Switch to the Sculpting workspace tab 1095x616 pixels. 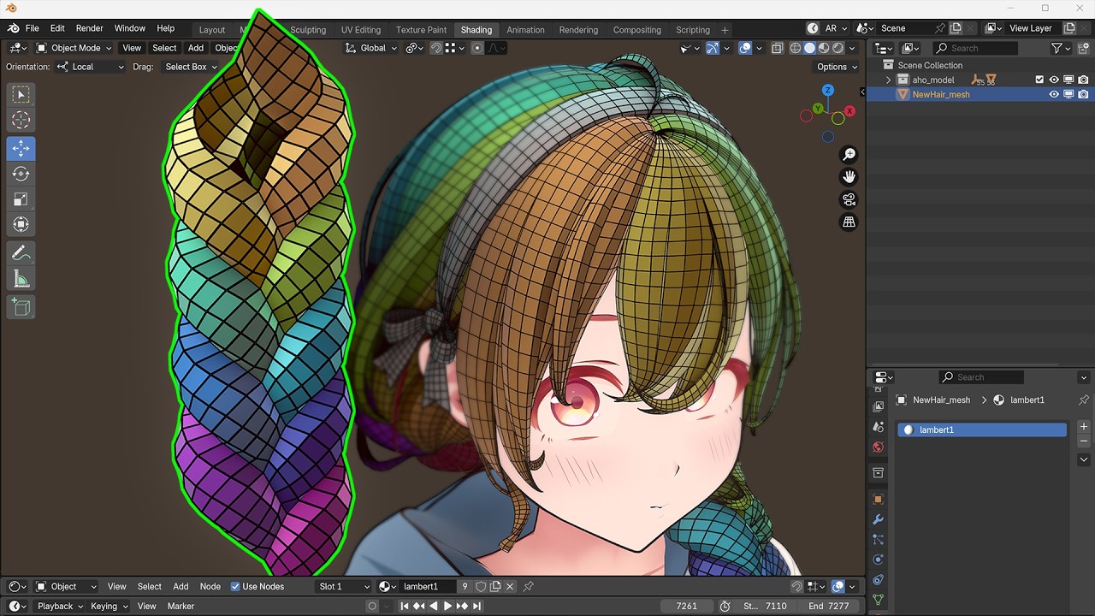307,29
